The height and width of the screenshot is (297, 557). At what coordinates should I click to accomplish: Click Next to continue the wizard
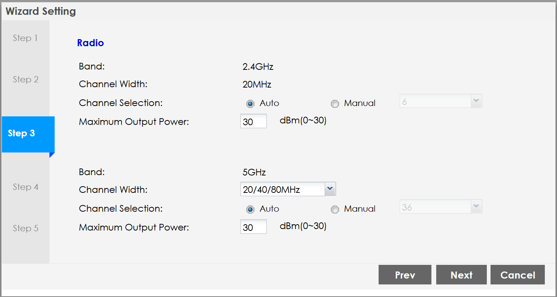(x=461, y=275)
